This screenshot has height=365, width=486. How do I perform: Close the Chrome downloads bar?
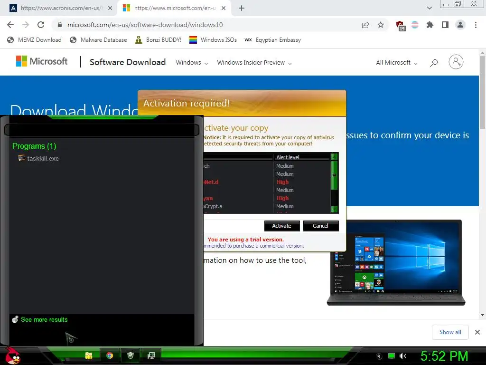pos(477,332)
